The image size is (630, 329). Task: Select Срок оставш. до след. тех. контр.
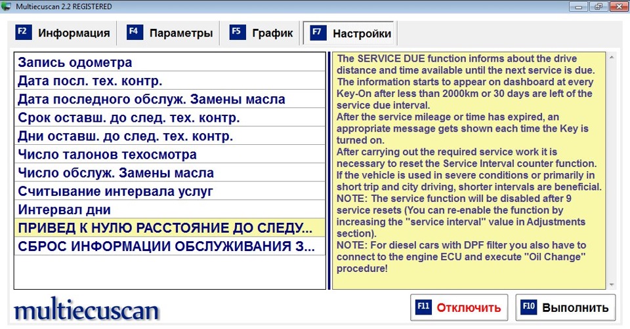click(169, 117)
